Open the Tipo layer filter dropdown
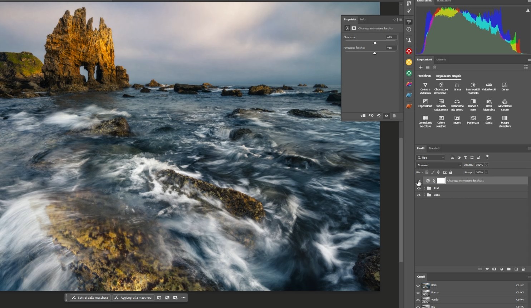This screenshot has height=308, width=531. click(431, 158)
